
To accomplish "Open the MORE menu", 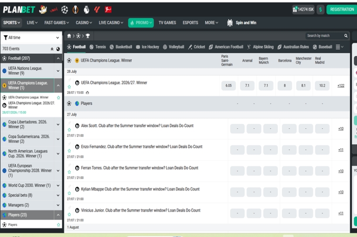I will click(211, 23).
